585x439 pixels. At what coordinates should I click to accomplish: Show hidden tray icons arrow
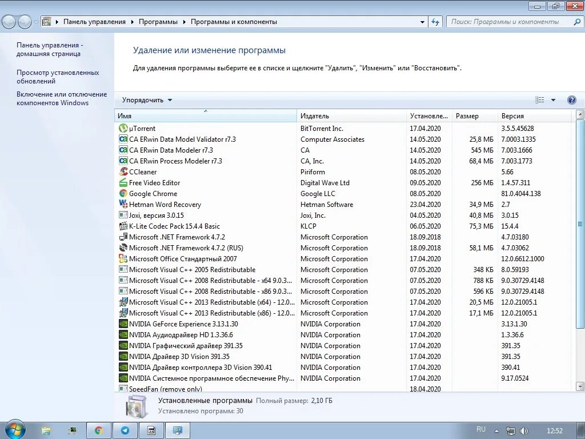pos(496,431)
